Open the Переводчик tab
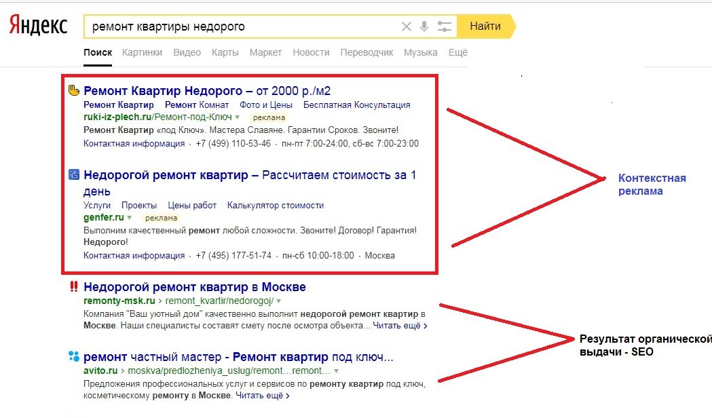The image size is (712, 418). pyautogui.click(x=367, y=52)
